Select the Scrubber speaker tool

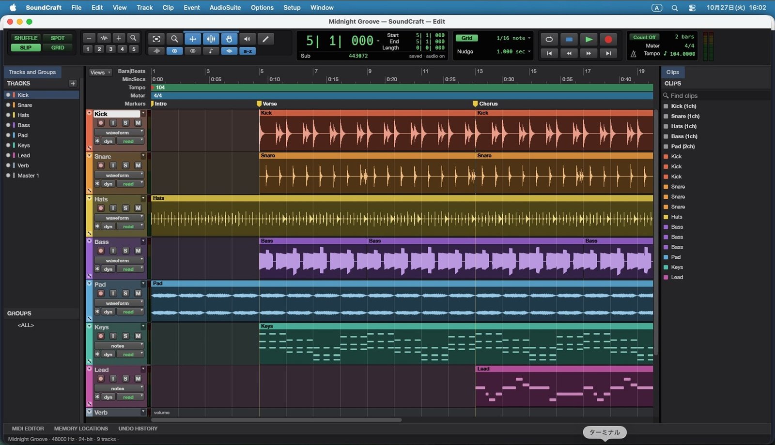coord(247,39)
